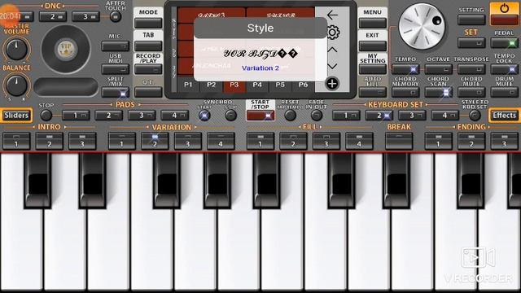Select Keyboard Set 4
Screen dimensions: 521x293
click(x=445, y=116)
